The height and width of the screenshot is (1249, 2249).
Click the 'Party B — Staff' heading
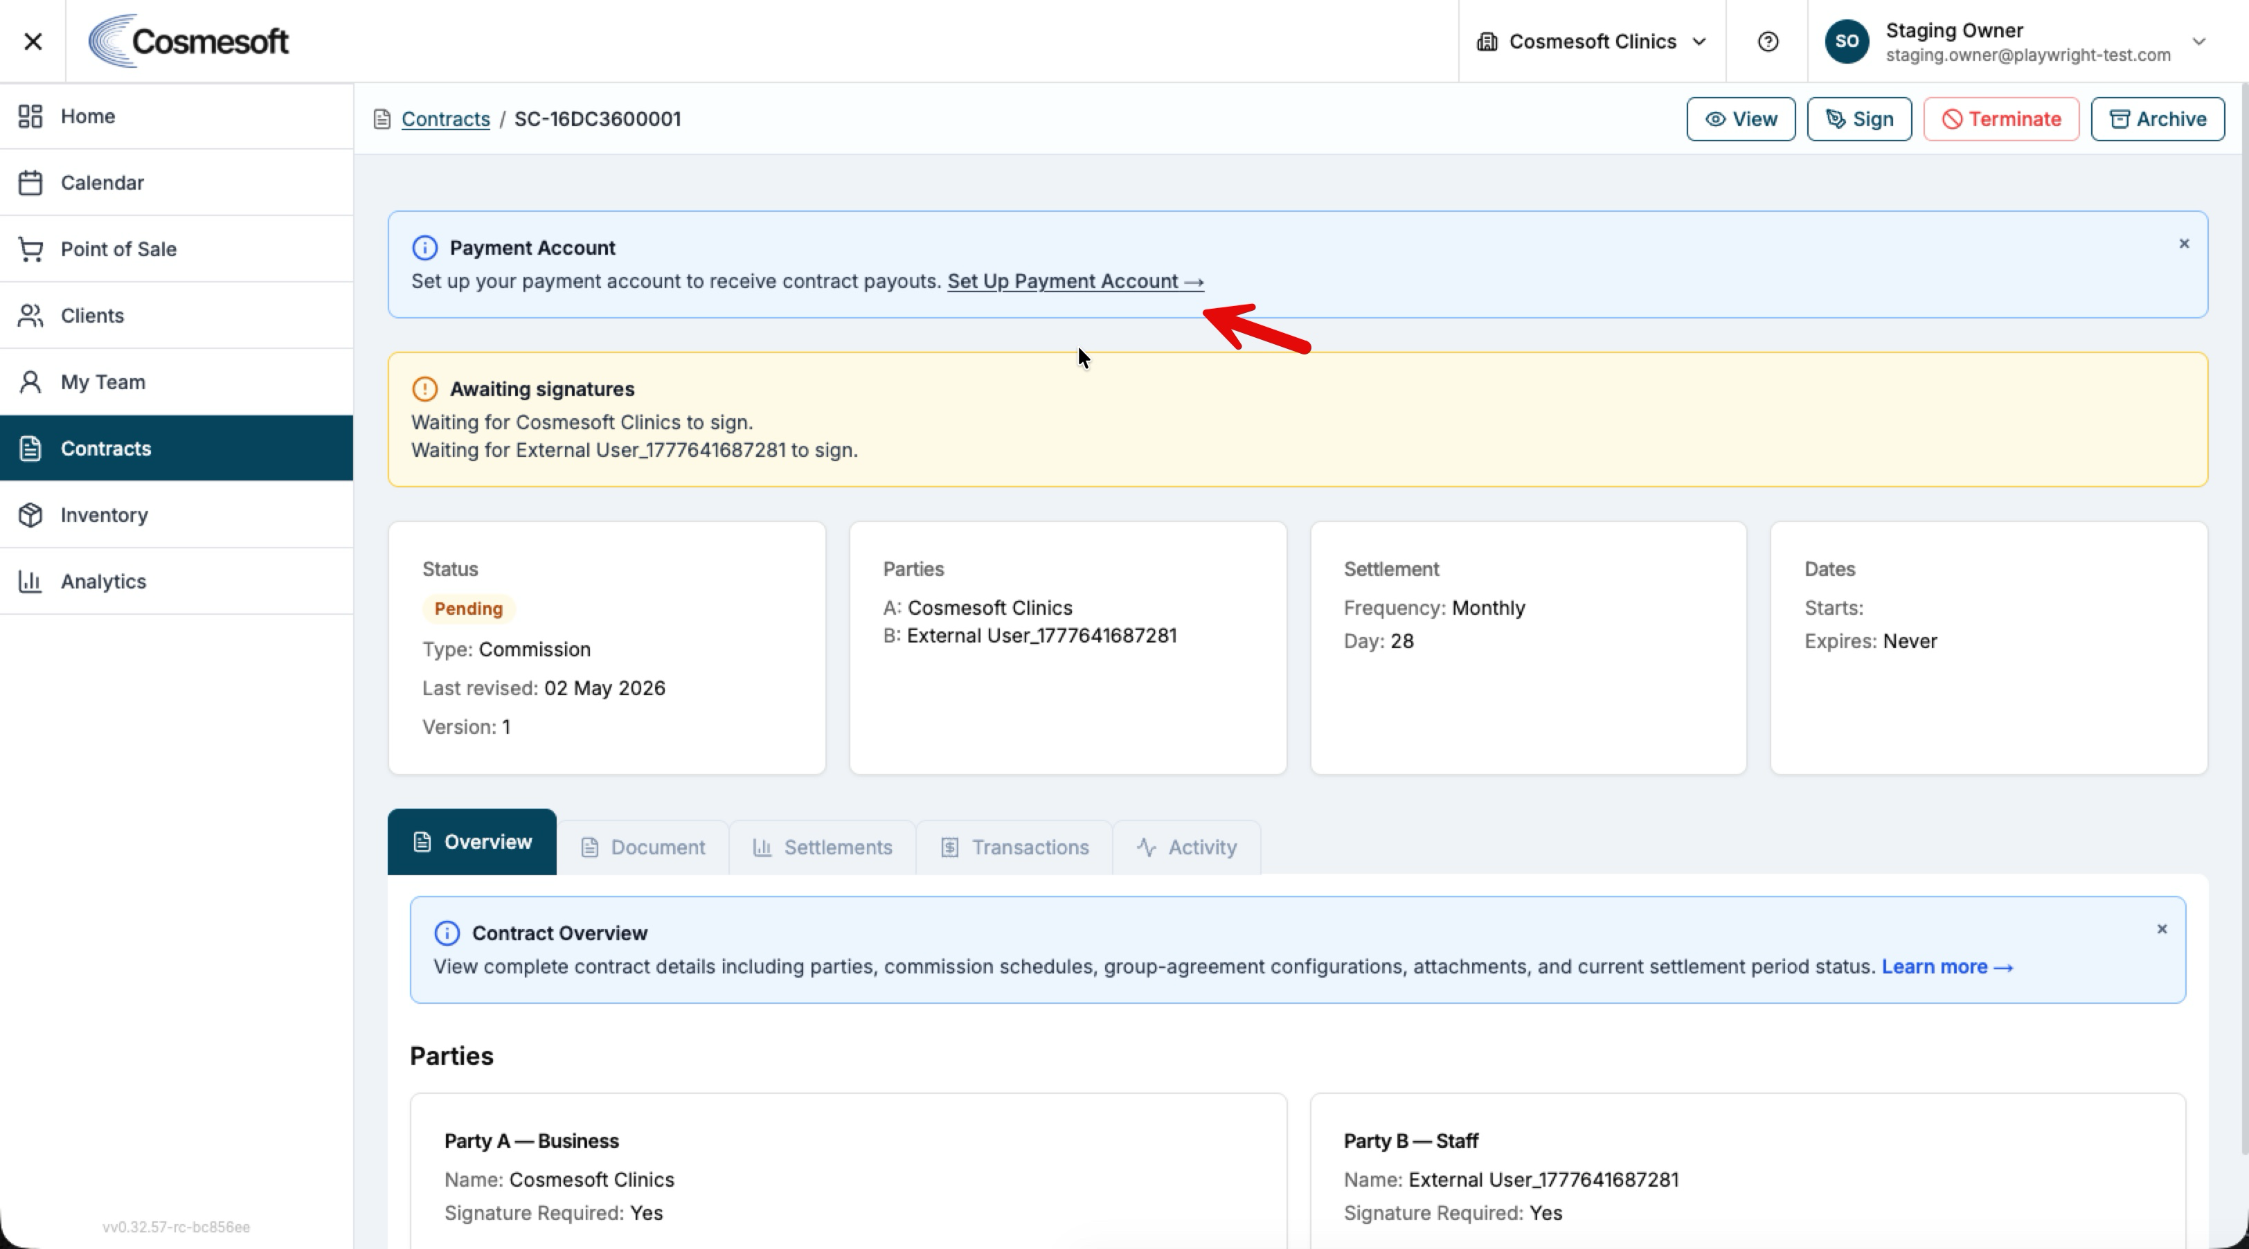coord(1411,1141)
